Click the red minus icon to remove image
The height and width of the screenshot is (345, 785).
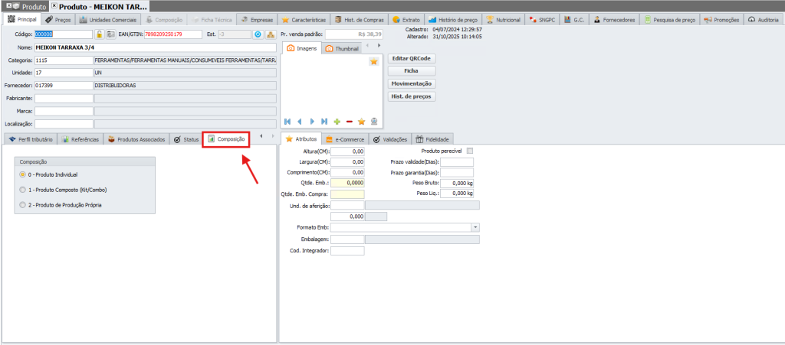(350, 122)
